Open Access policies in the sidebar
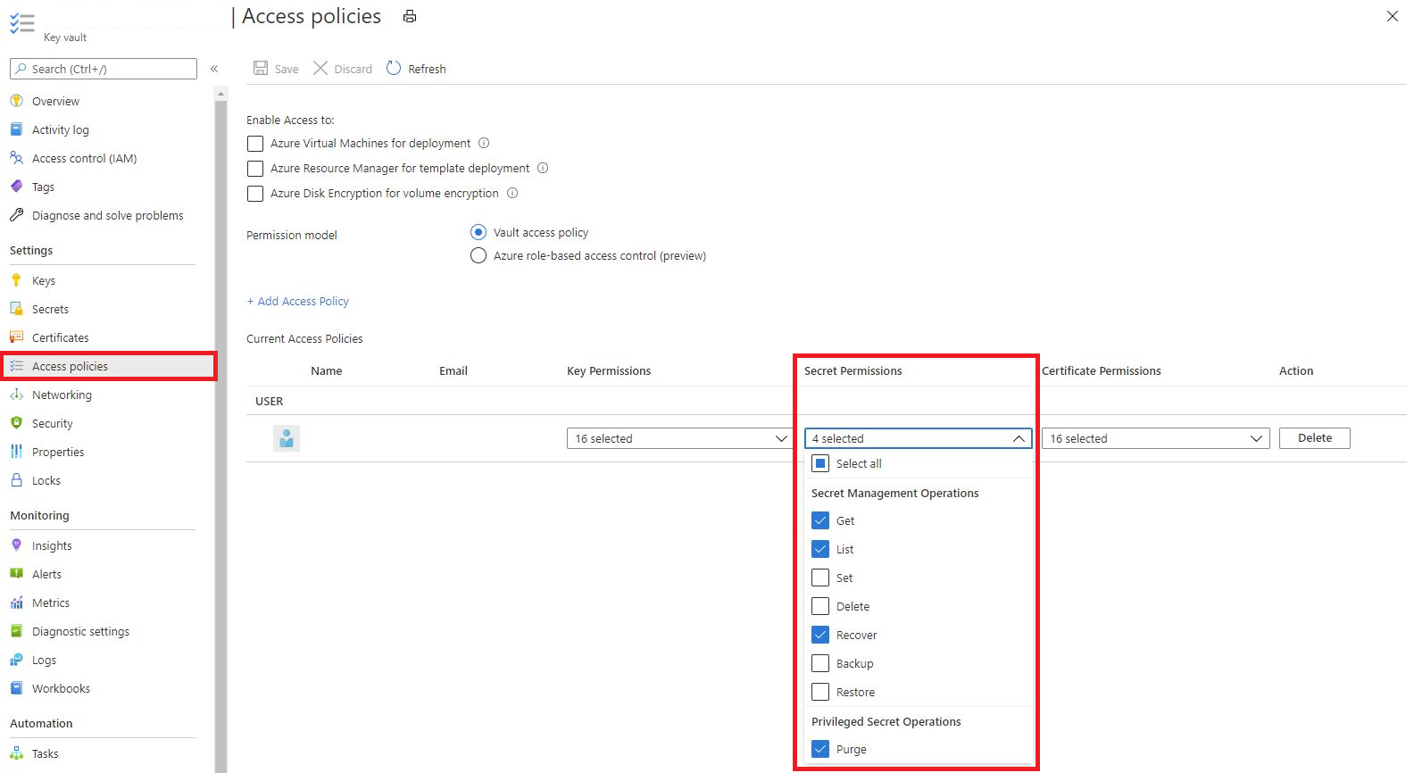 (109, 366)
